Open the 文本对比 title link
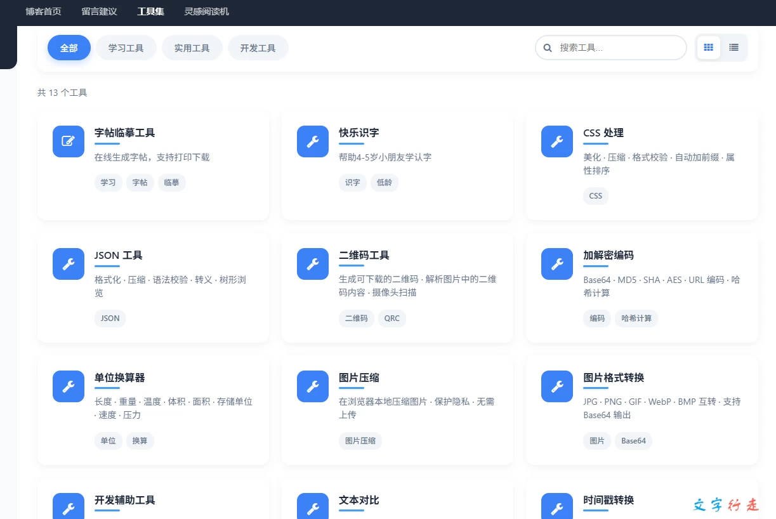 (x=359, y=500)
